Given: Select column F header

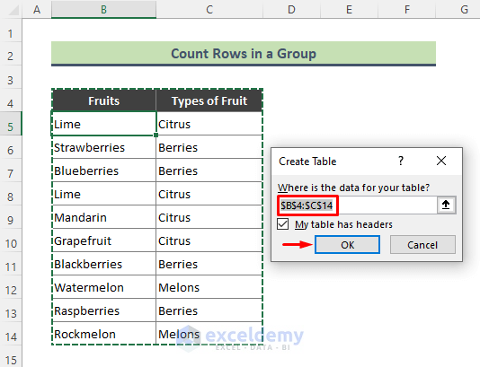Looking at the screenshot, I should (x=407, y=10).
